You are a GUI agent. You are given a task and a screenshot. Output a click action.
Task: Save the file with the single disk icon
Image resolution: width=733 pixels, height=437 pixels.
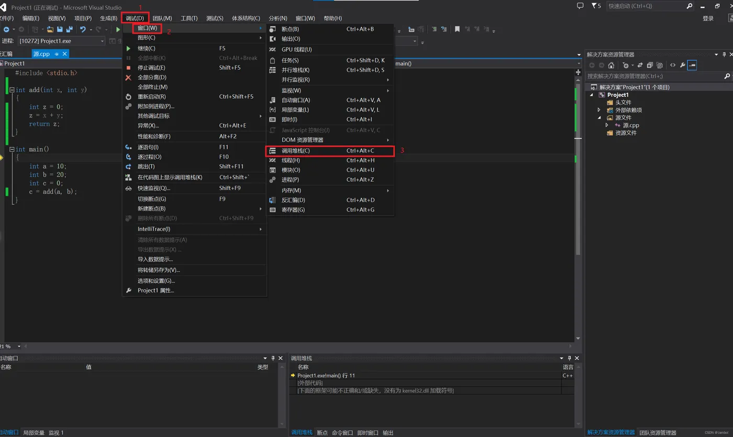pyautogui.click(x=60, y=30)
